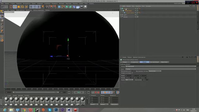The image size is (199, 112).
Task: Render the current view
Action: click(x=47, y=7)
